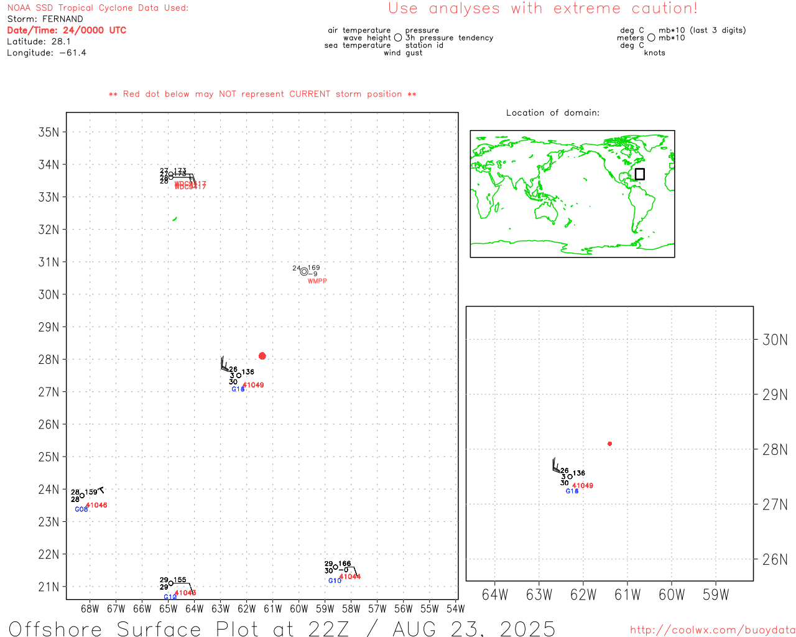Click buoy 41049 station circle on main map
The height and width of the screenshot is (637, 796).
tap(239, 376)
